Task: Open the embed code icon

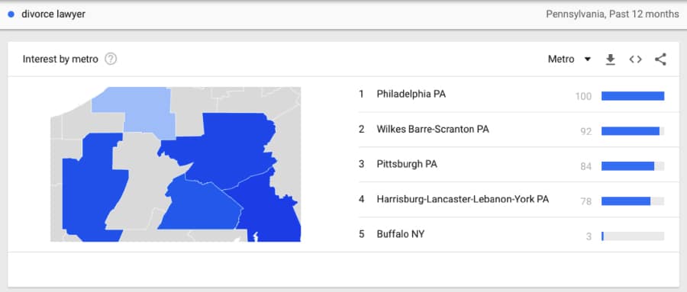Action: point(635,59)
